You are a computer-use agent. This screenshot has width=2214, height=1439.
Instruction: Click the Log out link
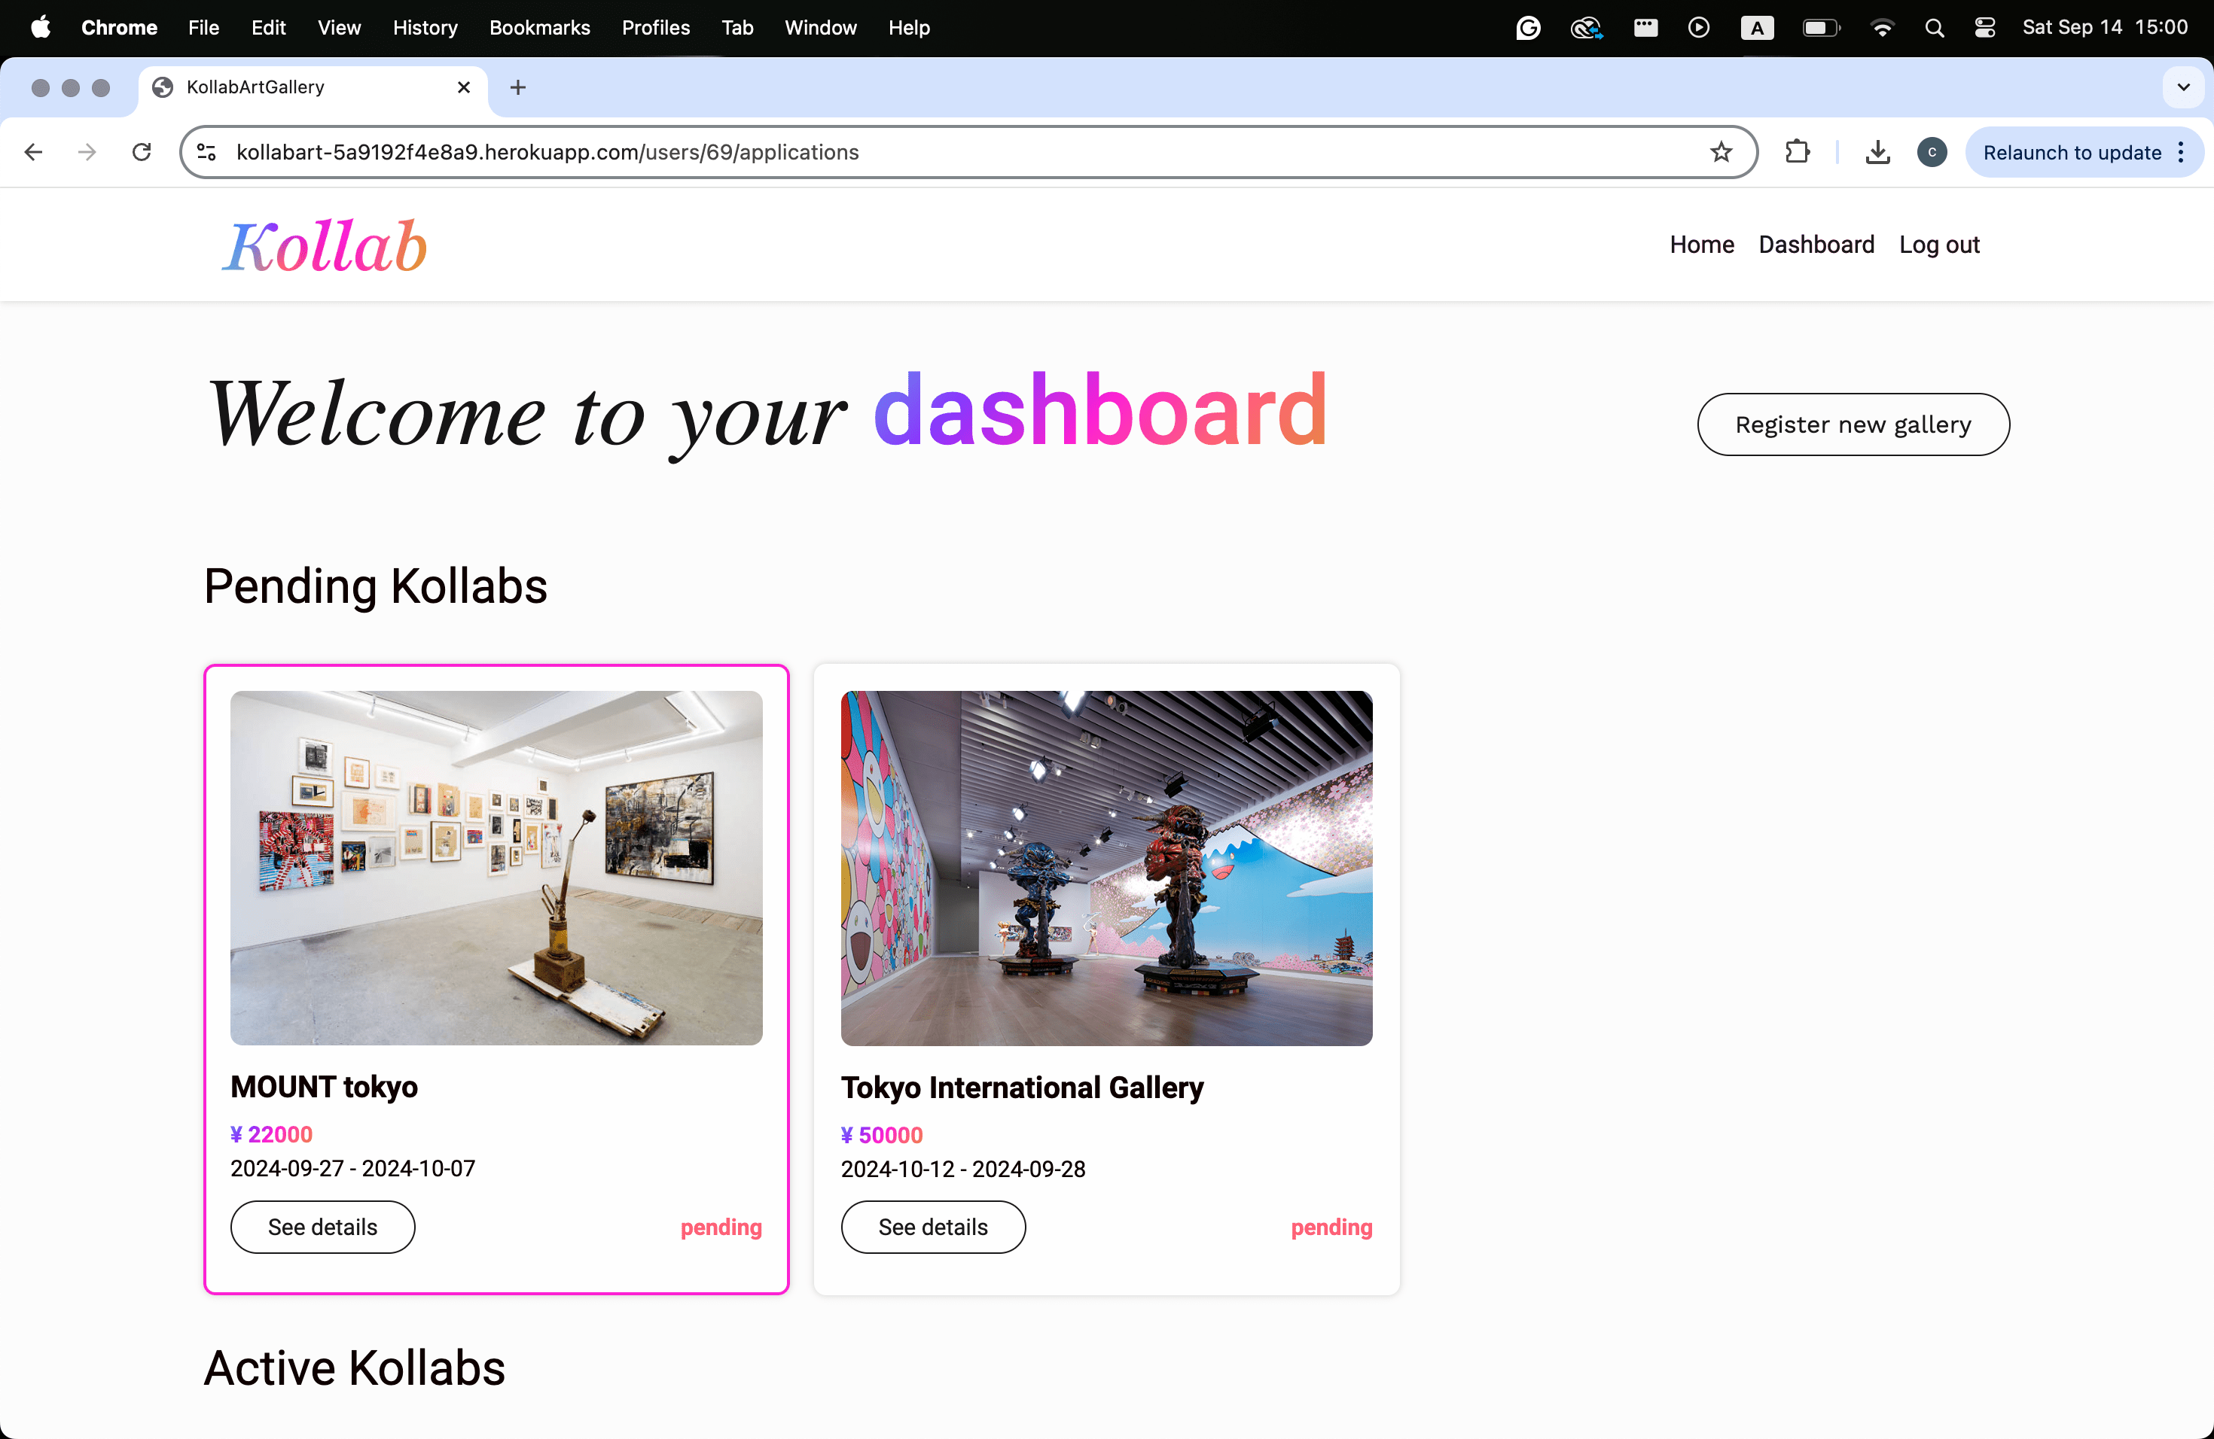tap(1938, 245)
